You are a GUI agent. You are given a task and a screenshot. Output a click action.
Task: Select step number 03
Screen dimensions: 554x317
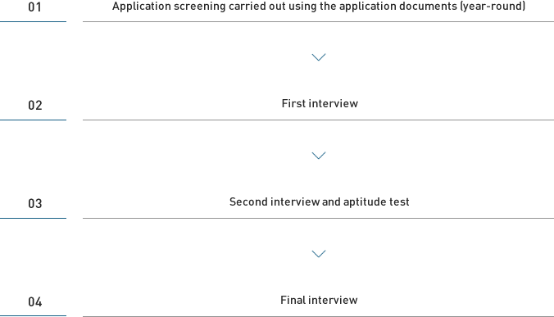pos(34,204)
